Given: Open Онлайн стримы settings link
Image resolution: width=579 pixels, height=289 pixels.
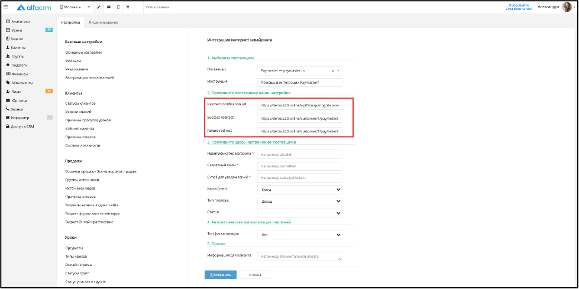Looking at the screenshot, I should (79, 265).
